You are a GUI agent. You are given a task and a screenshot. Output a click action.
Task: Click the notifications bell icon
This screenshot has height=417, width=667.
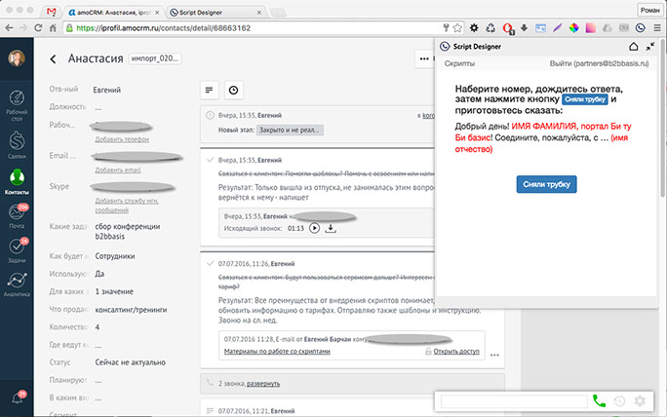[x=15, y=397]
